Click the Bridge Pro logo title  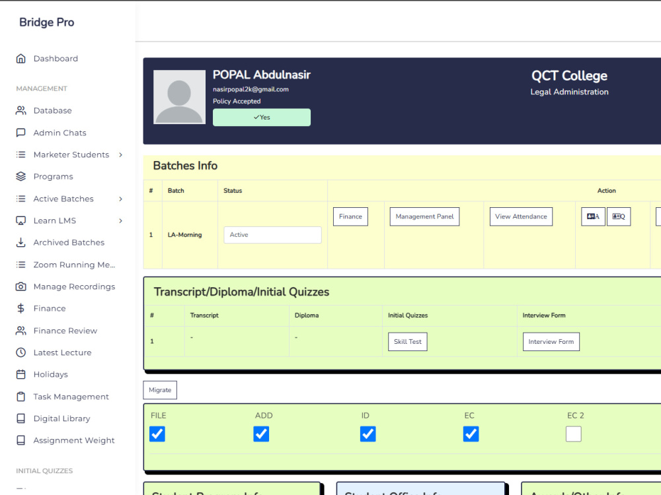[47, 22]
